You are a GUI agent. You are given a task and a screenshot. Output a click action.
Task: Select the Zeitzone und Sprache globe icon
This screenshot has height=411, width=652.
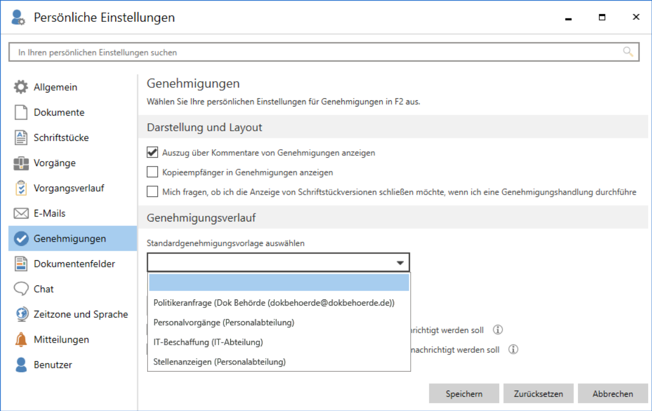21,315
